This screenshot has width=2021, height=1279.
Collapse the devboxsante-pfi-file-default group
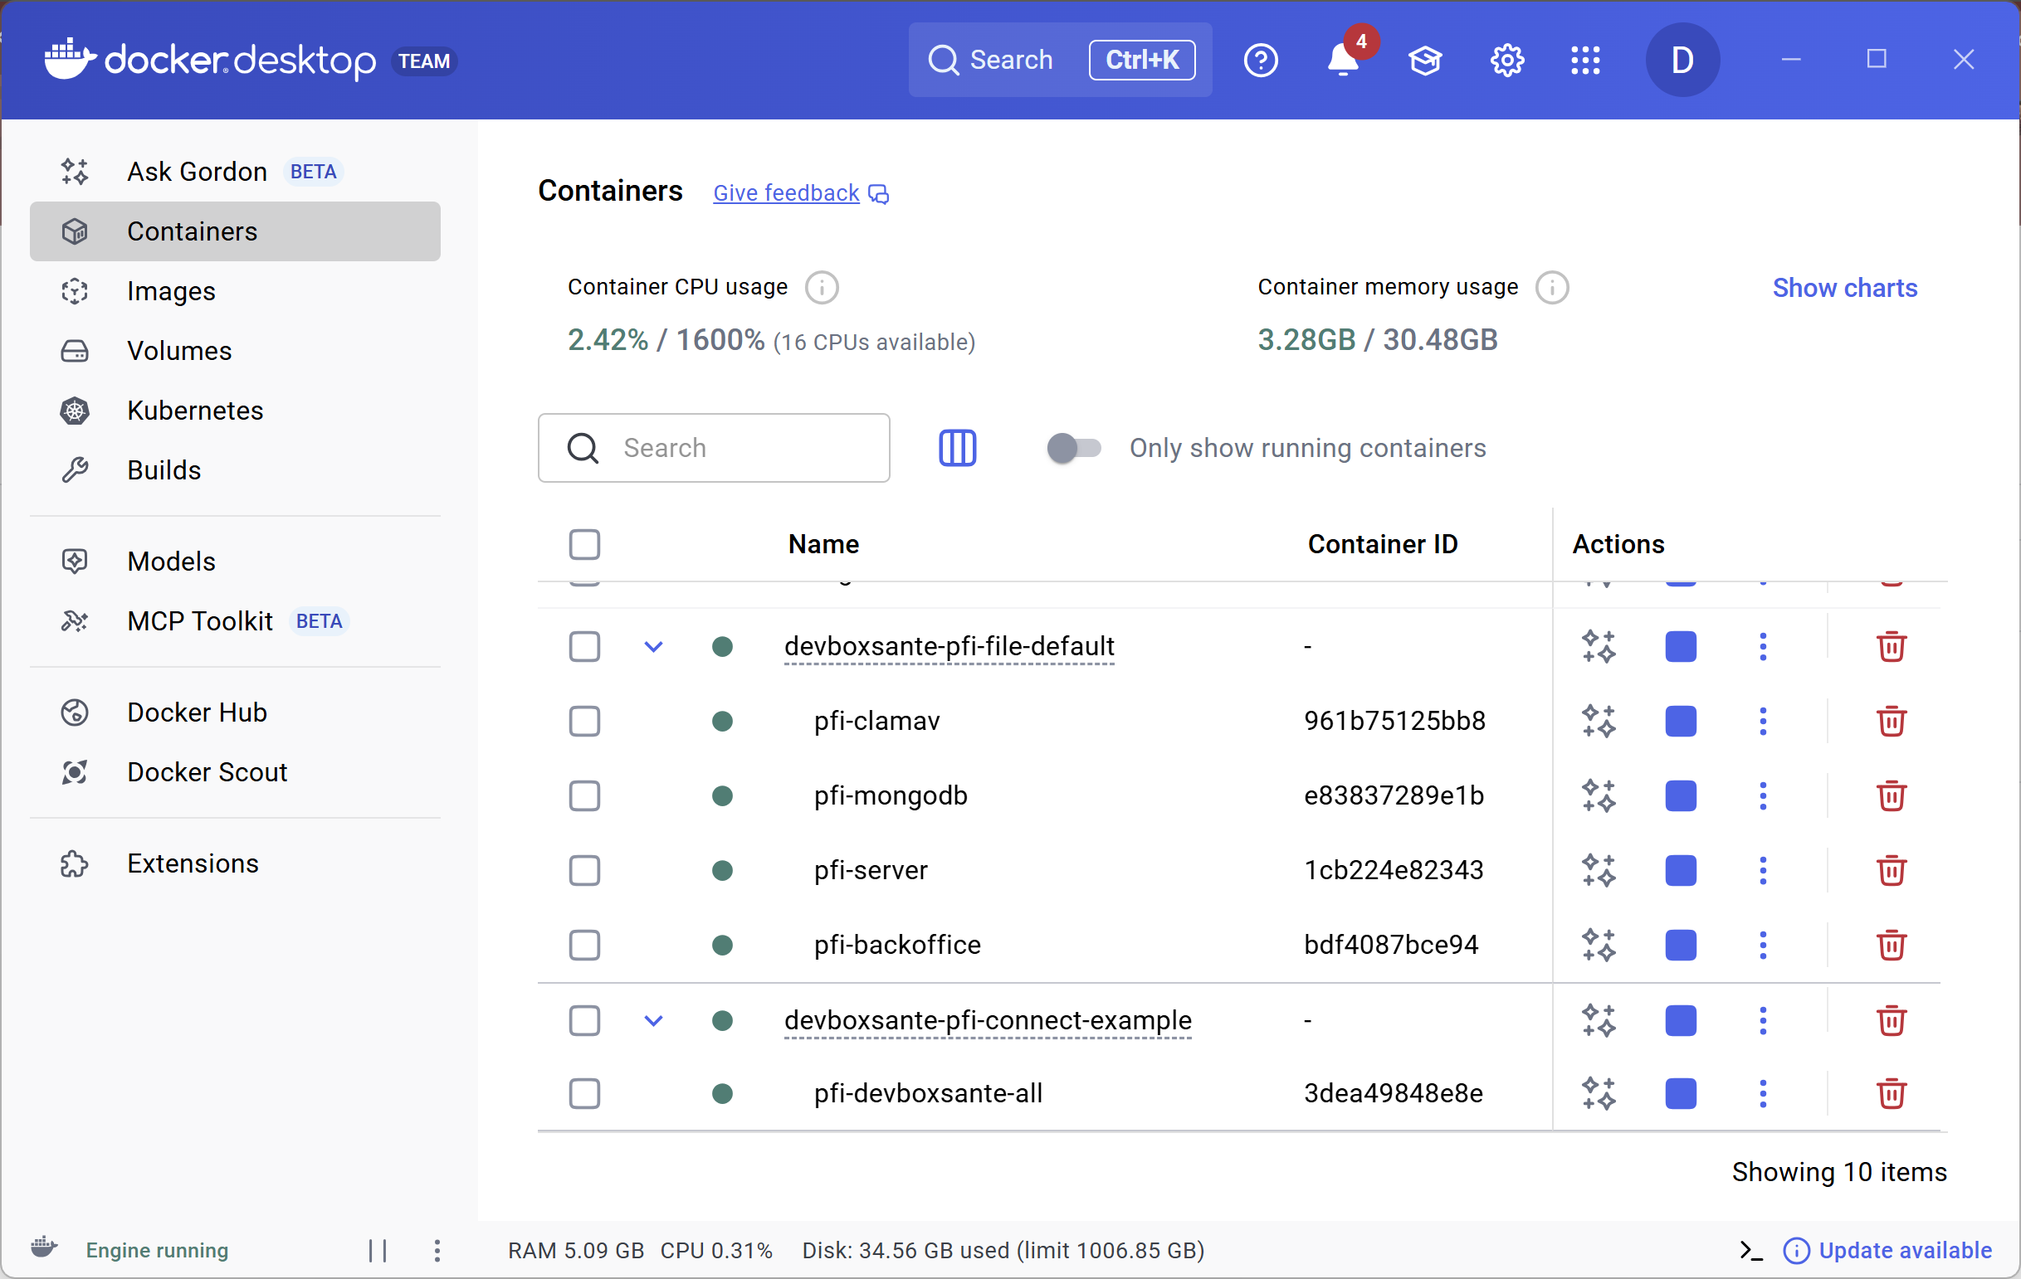(x=654, y=647)
